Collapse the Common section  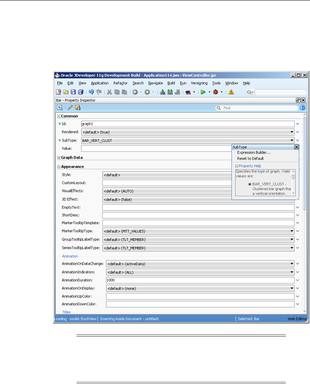coord(59,116)
